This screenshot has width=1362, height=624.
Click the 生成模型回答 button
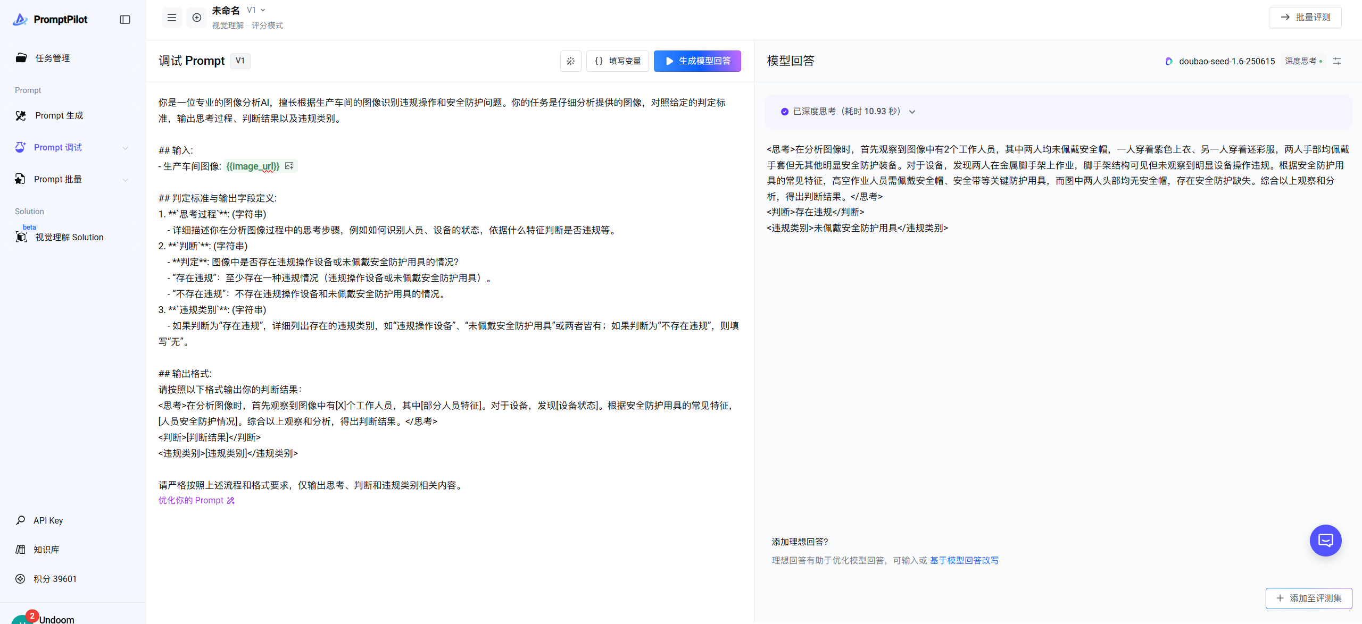697,61
